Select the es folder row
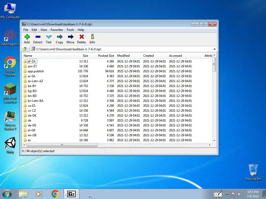The width and height of the screenshot is (266, 199). point(117,140)
